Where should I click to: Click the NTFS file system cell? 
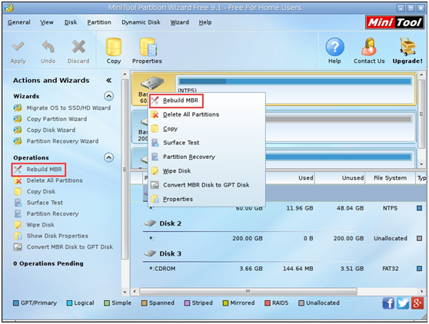coord(390,208)
